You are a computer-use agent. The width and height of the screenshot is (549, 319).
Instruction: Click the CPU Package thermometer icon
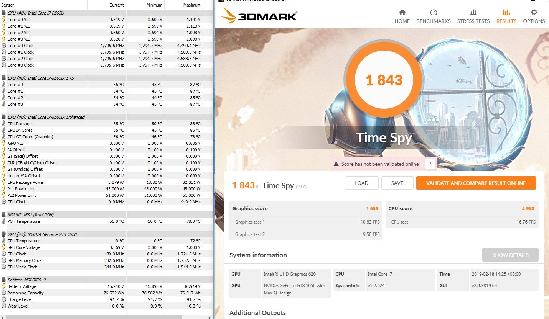[x=4, y=123]
